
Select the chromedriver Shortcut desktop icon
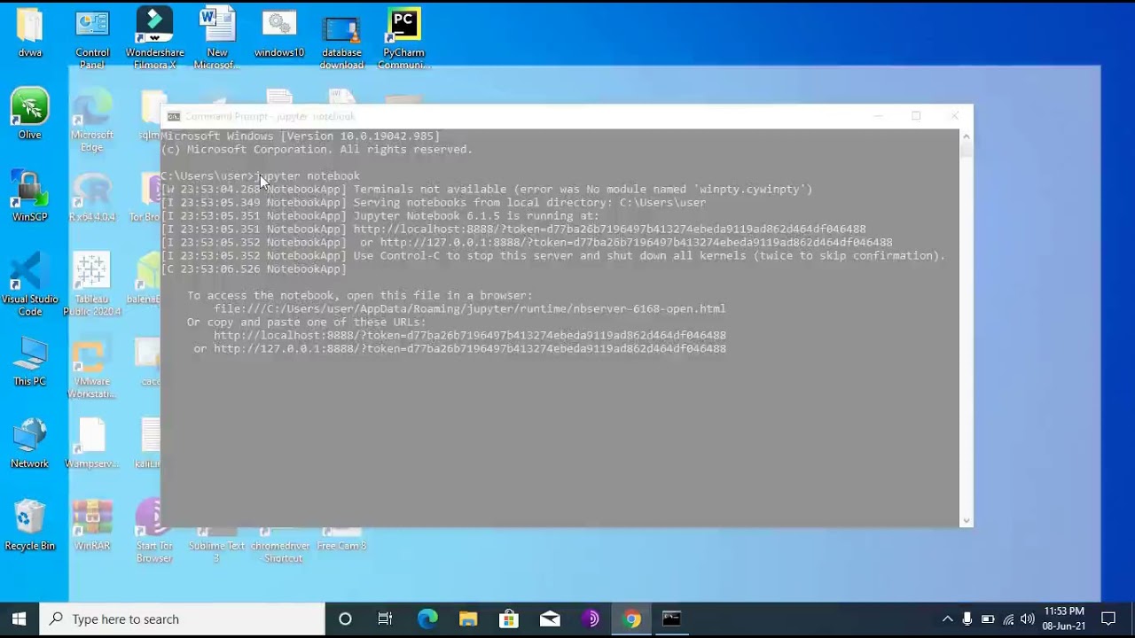(279, 545)
